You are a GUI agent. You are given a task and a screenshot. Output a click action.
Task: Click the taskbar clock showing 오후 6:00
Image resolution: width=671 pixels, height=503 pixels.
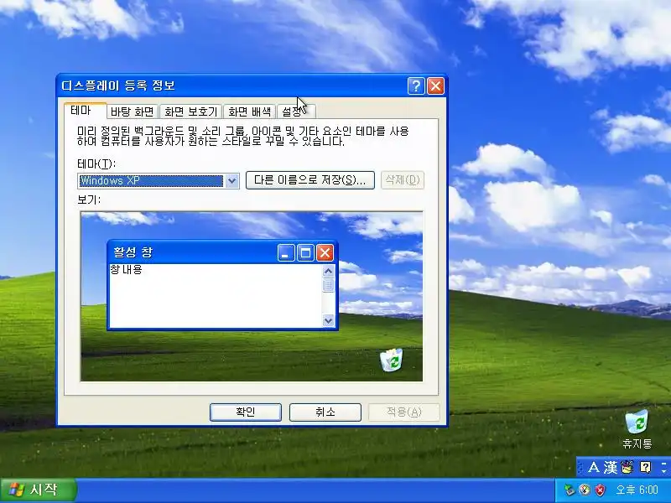tap(637, 490)
